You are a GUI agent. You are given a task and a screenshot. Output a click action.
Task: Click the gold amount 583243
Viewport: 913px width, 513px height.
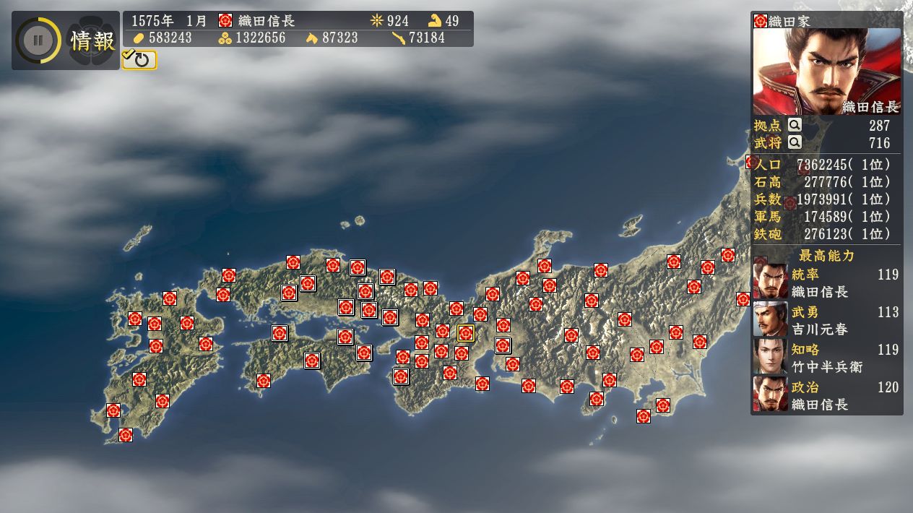click(x=170, y=38)
